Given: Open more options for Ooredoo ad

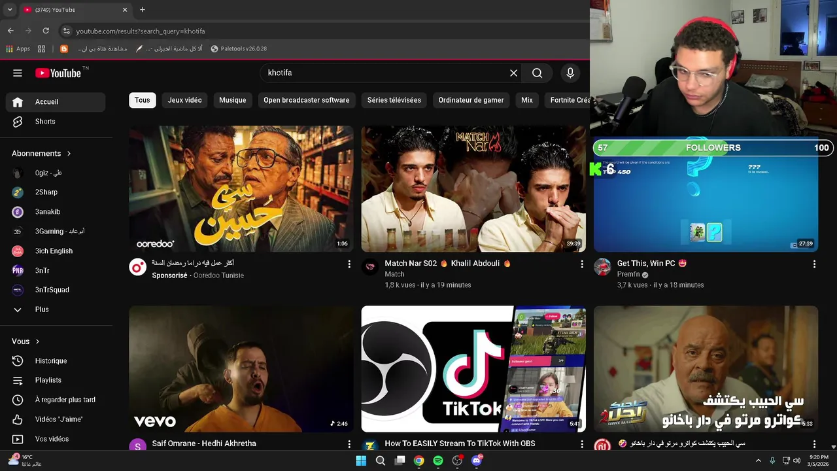Looking at the screenshot, I should [349, 264].
